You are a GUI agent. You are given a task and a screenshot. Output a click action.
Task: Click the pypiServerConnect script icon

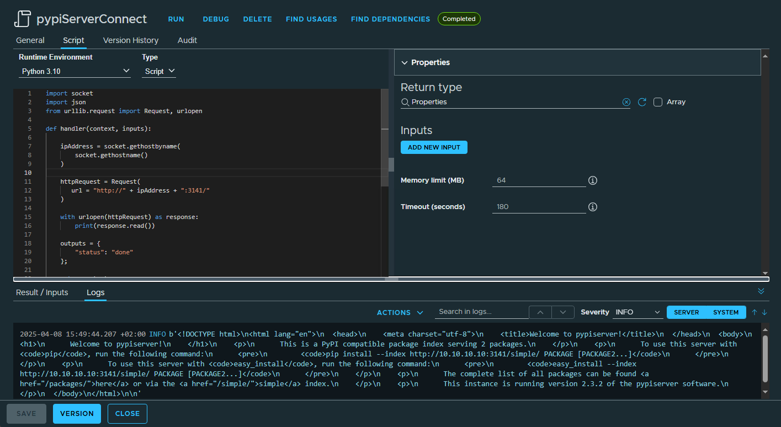point(22,19)
